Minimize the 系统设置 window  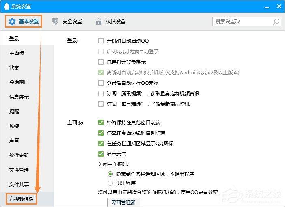267,7
